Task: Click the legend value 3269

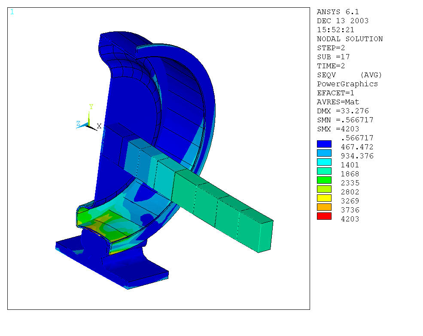Action: tap(350, 201)
